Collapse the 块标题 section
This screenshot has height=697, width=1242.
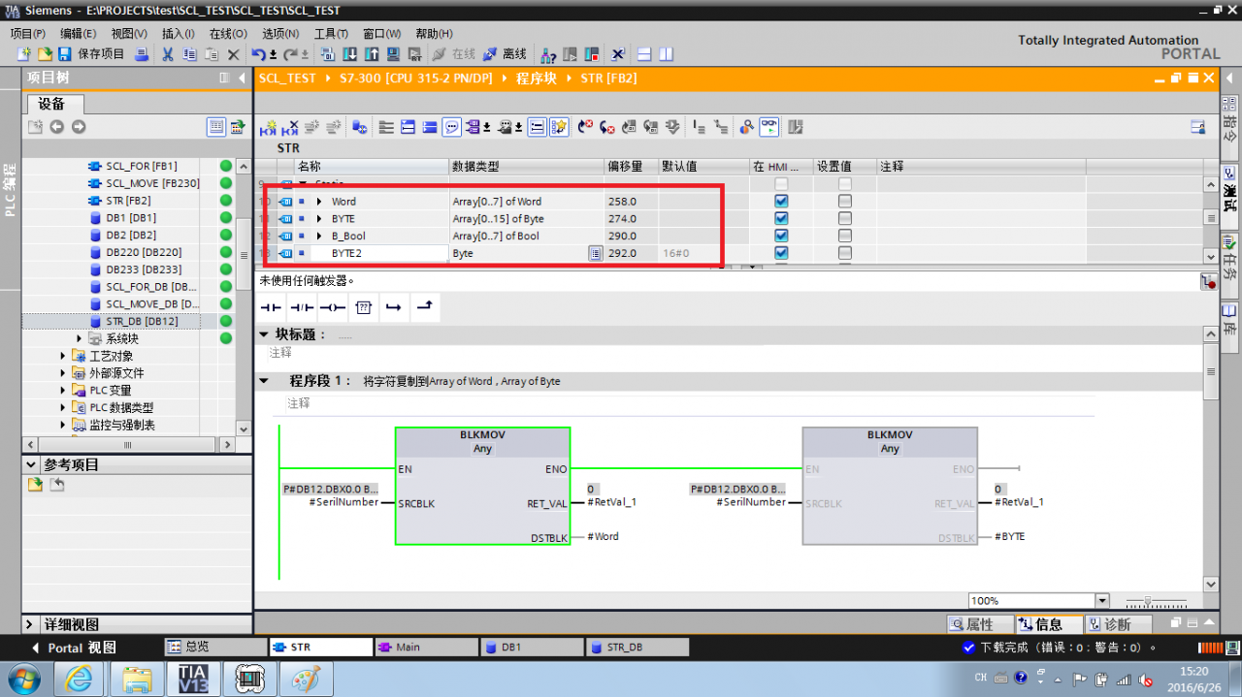click(264, 334)
